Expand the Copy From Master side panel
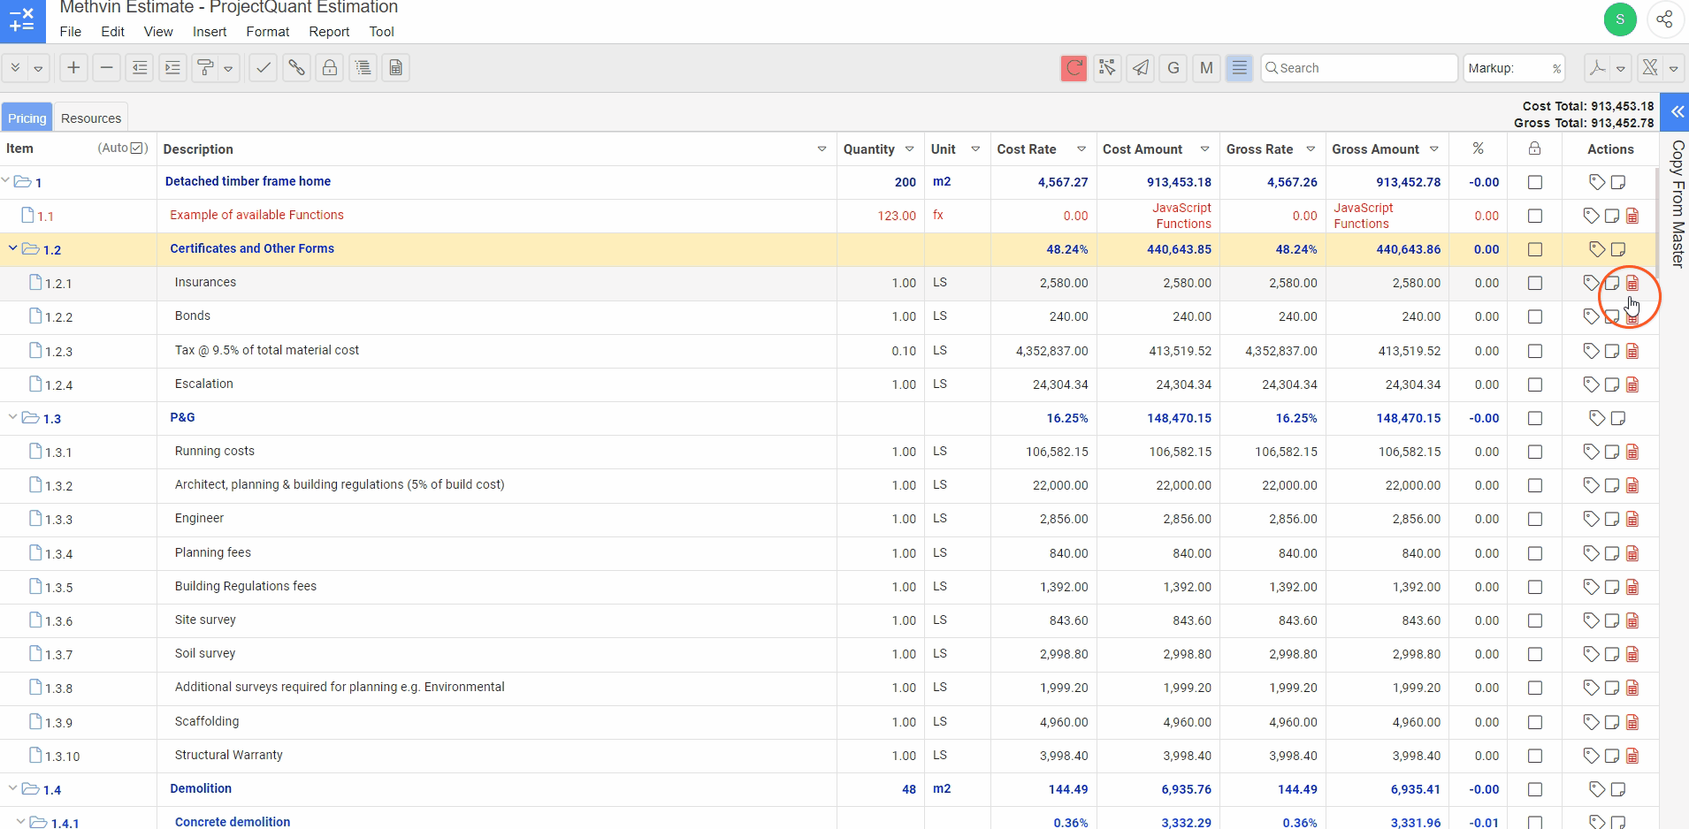The height and width of the screenshot is (829, 1689). pyautogui.click(x=1677, y=112)
